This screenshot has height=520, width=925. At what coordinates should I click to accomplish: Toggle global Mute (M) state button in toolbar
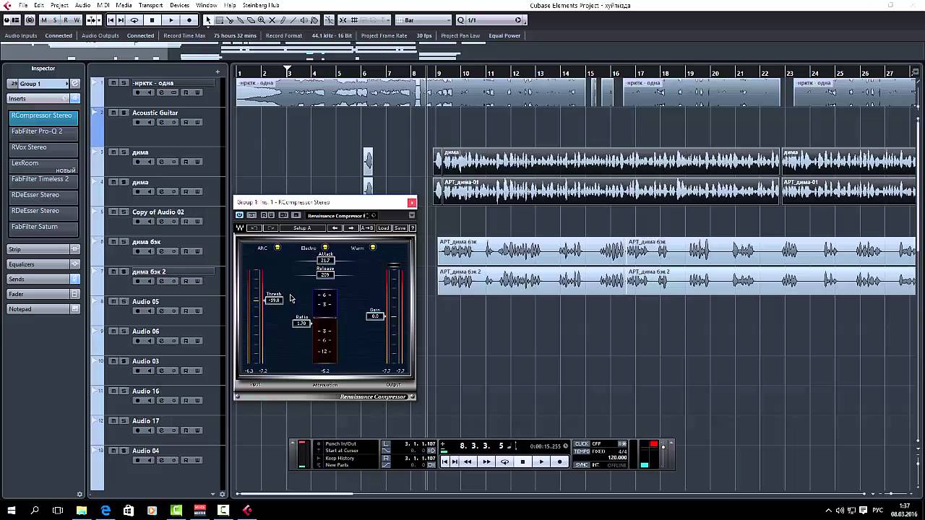pyautogui.click(x=44, y=20)
